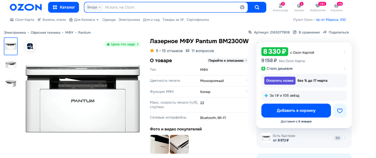Open the Электроника menu item
376x158 pixels.
click(129, 20)
